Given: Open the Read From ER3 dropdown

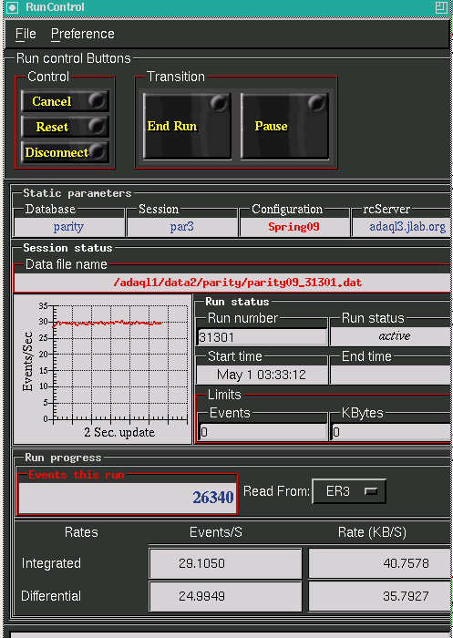Looking at the screenshot, I should [x=349, y=491].
